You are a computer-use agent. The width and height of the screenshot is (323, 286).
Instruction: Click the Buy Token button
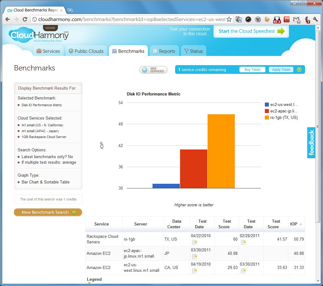coord(252,69)
